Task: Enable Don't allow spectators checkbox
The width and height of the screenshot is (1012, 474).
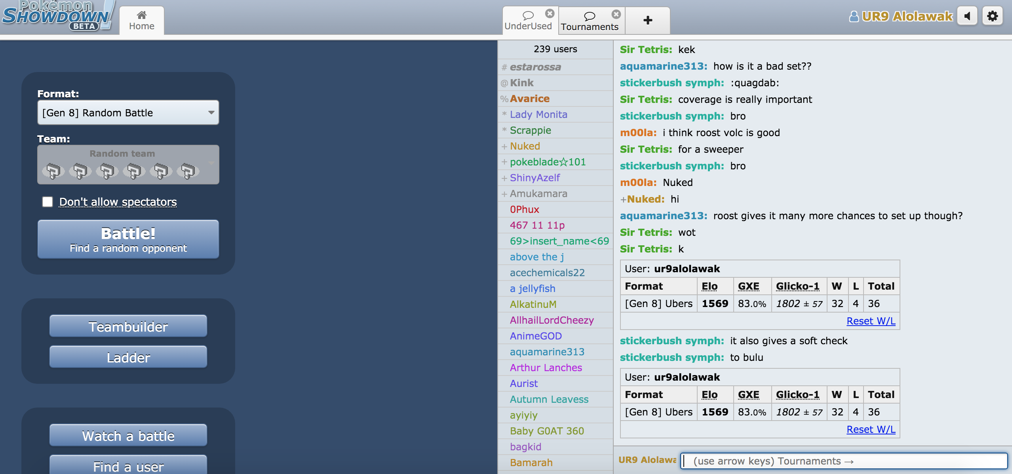Action: pos(48,202)
